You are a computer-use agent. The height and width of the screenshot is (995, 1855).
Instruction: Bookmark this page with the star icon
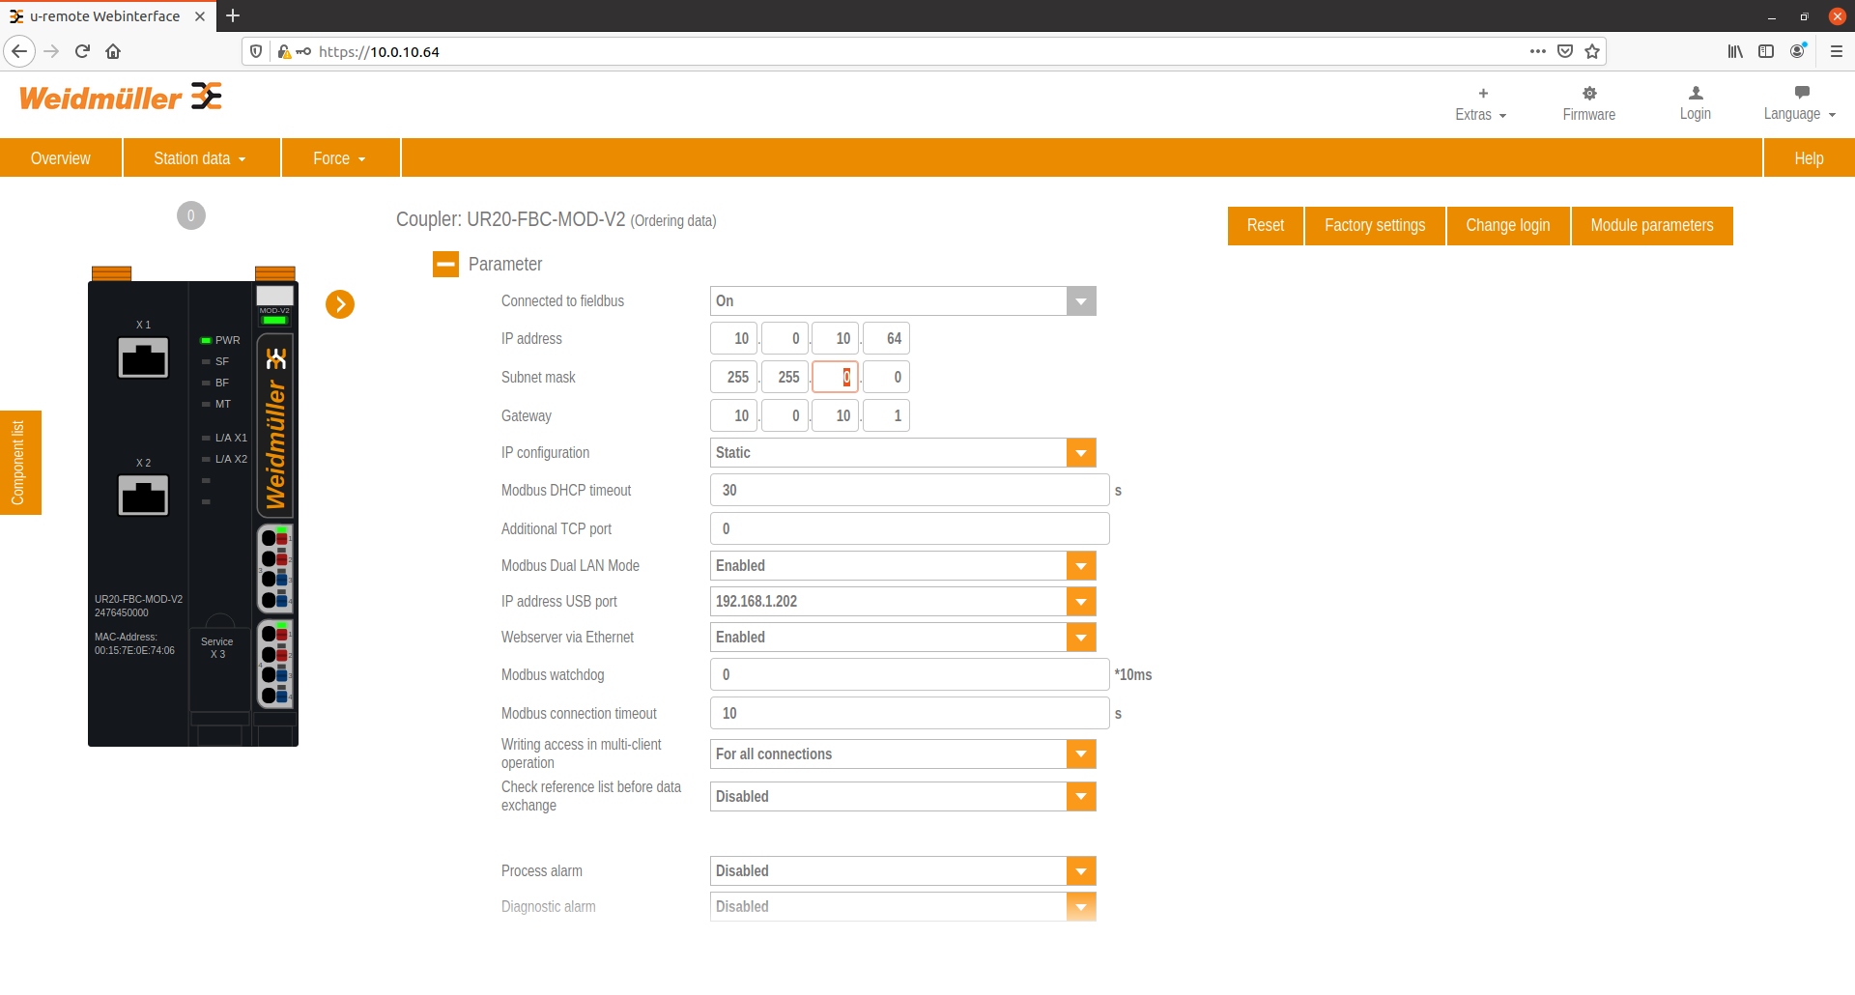[x=1592, y=51]
